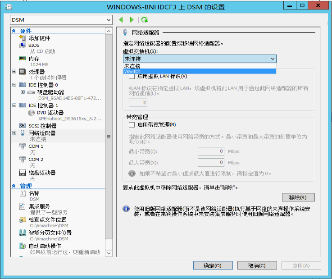Screen dimensions: 332x279
Task: Collapse the IDE 控制器 0 node
Action: [14, 85]
